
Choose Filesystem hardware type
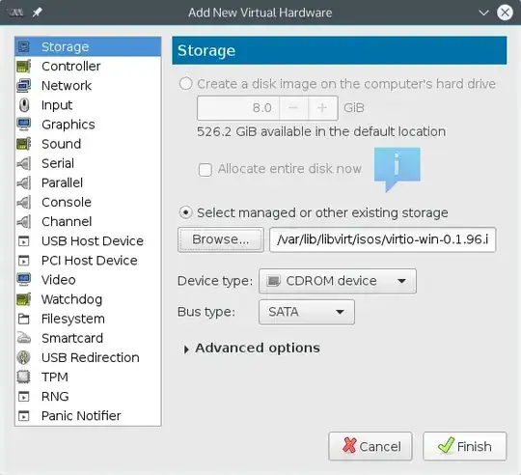pyautogui.click(x=88, y=319)
